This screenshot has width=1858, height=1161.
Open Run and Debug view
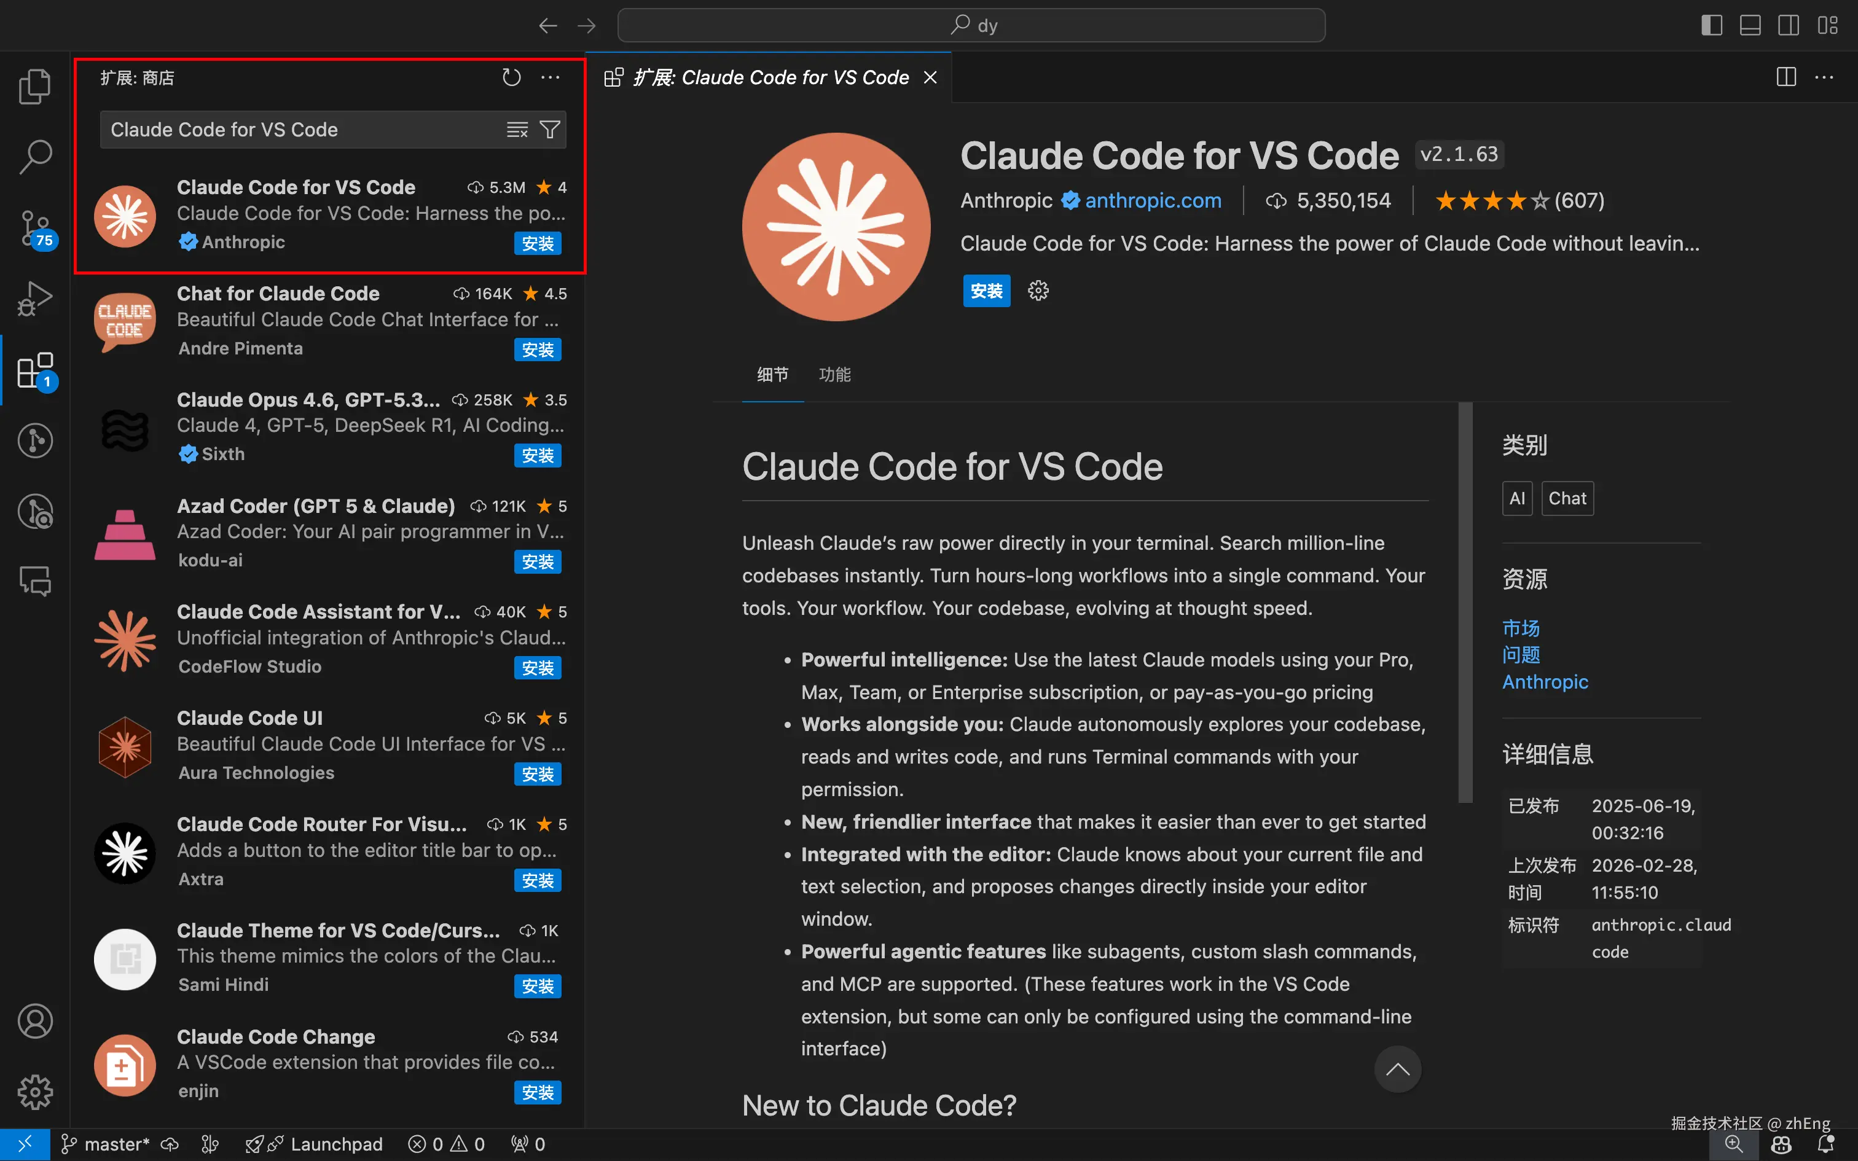click(x=34, y=299)
